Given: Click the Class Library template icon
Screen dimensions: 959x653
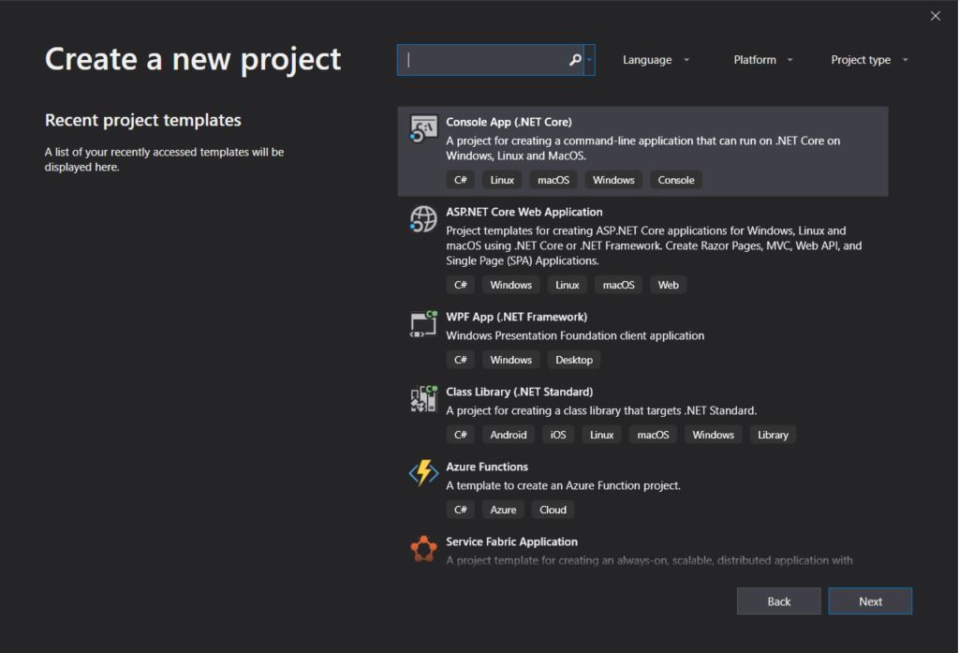Looking at the screenshot, I should (423, 399).
